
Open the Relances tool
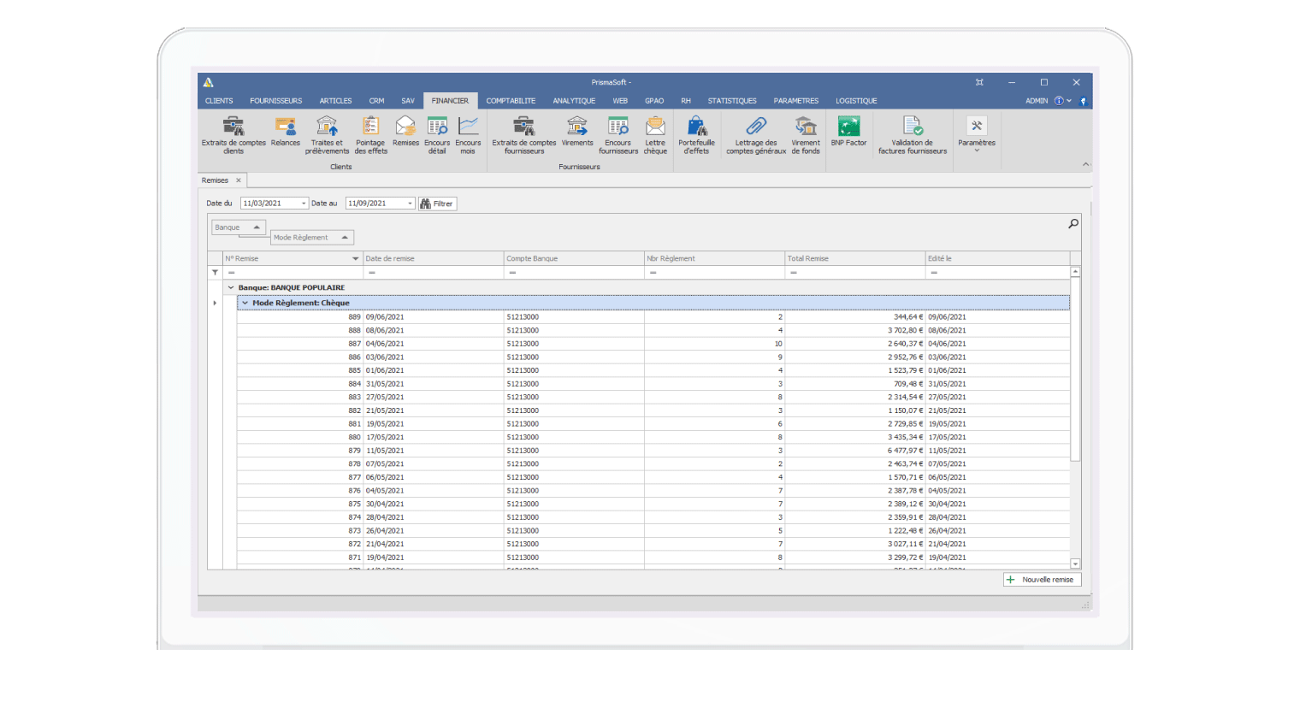point(286,132)
